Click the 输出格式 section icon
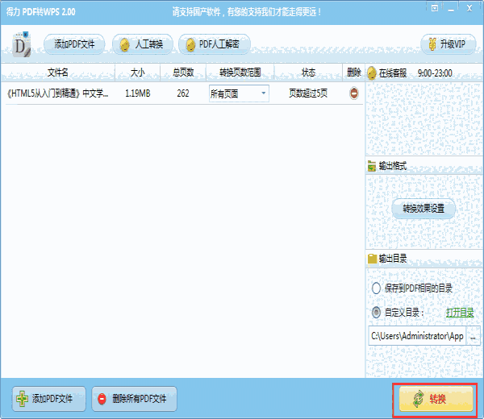This screenshot has width=484, height=419. 372,166
